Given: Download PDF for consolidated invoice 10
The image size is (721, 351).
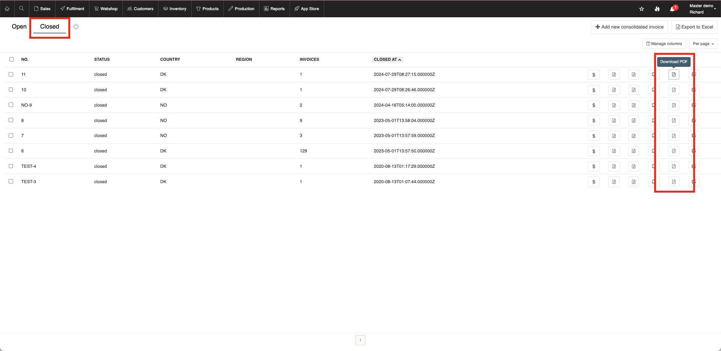Looking at the screenshot, I should [674, 90].
